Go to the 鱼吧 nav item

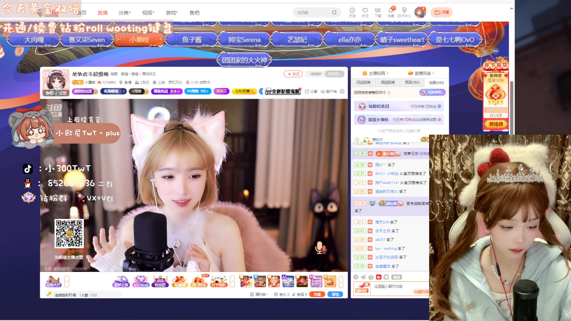(x=194, y=12)
